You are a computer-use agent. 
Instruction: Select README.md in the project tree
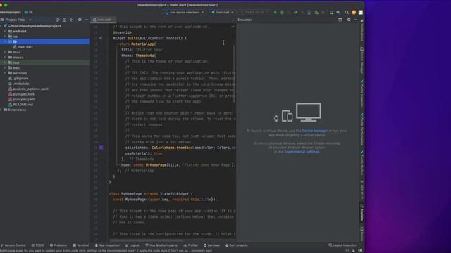tap(20, 105)
